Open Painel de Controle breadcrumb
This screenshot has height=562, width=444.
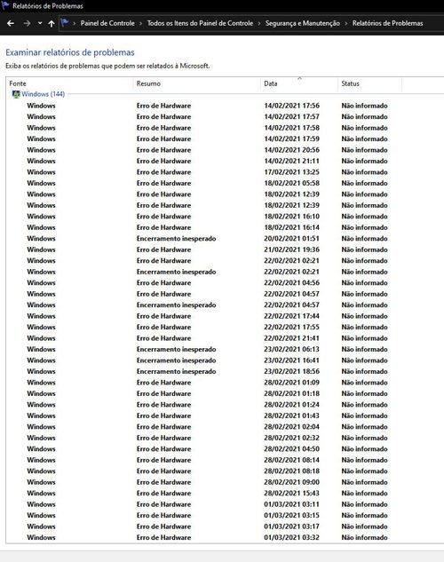(107, 23)
